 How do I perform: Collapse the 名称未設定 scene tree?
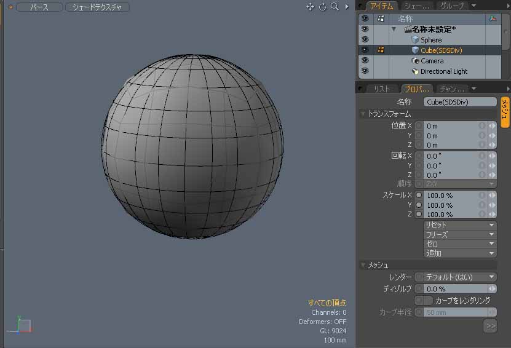pos(394,30)
